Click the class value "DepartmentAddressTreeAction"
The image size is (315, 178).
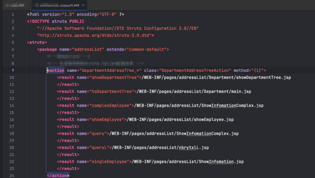pyautogui.click(x=195, y=71)
